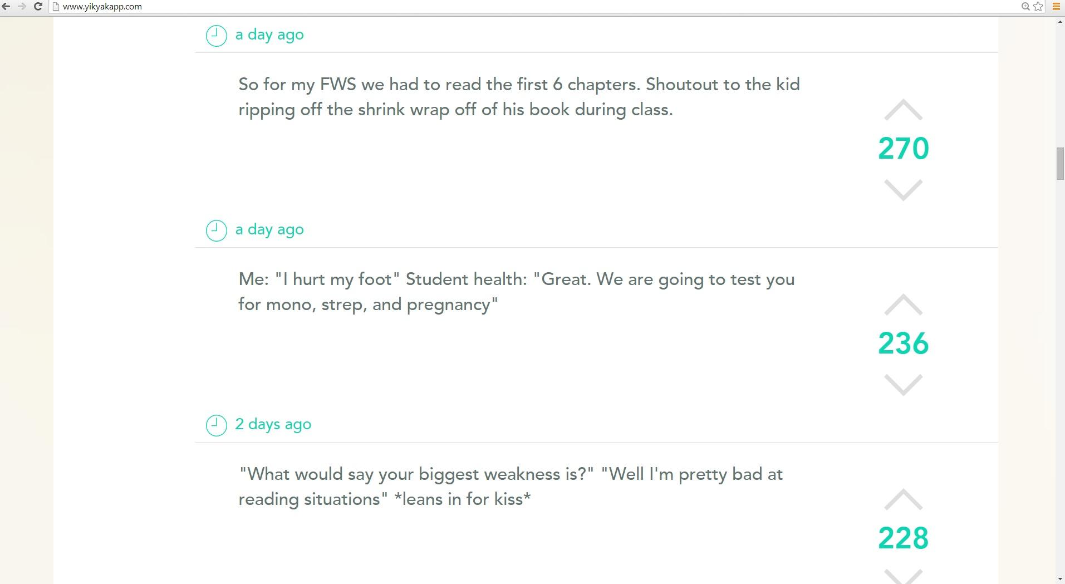Click scrollbar down arrow at bottom
This screenshot has height=584, width=1065.
pos(1060,579)
